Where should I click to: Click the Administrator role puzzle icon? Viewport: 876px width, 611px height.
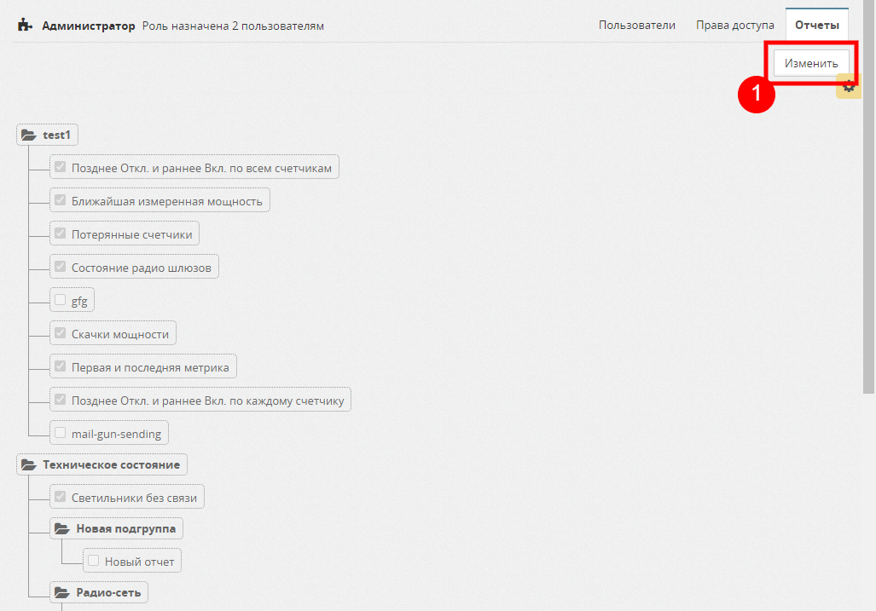[x=25, y=26]
